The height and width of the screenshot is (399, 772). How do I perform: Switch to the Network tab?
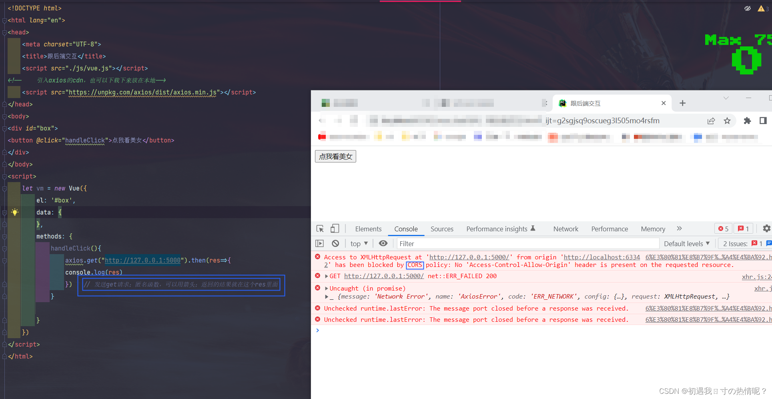565,229
